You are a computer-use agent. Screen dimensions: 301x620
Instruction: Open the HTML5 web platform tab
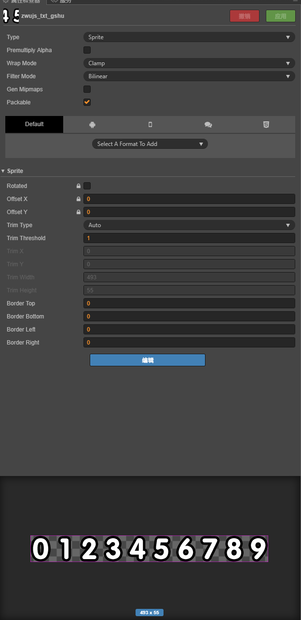(266, 125)
